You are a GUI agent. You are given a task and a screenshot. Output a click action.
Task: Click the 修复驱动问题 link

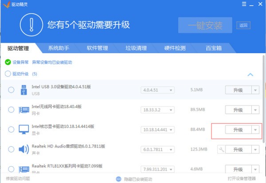(x=18, y=179)
